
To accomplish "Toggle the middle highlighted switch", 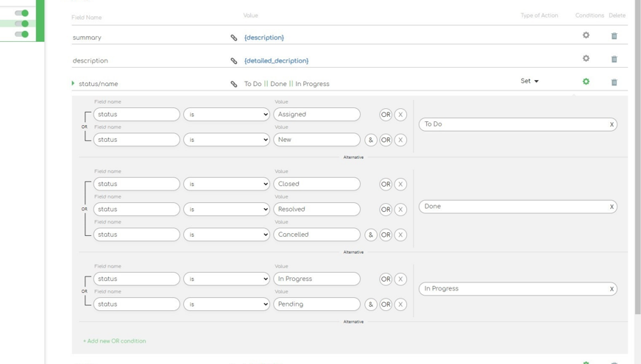I will point(22,24).
